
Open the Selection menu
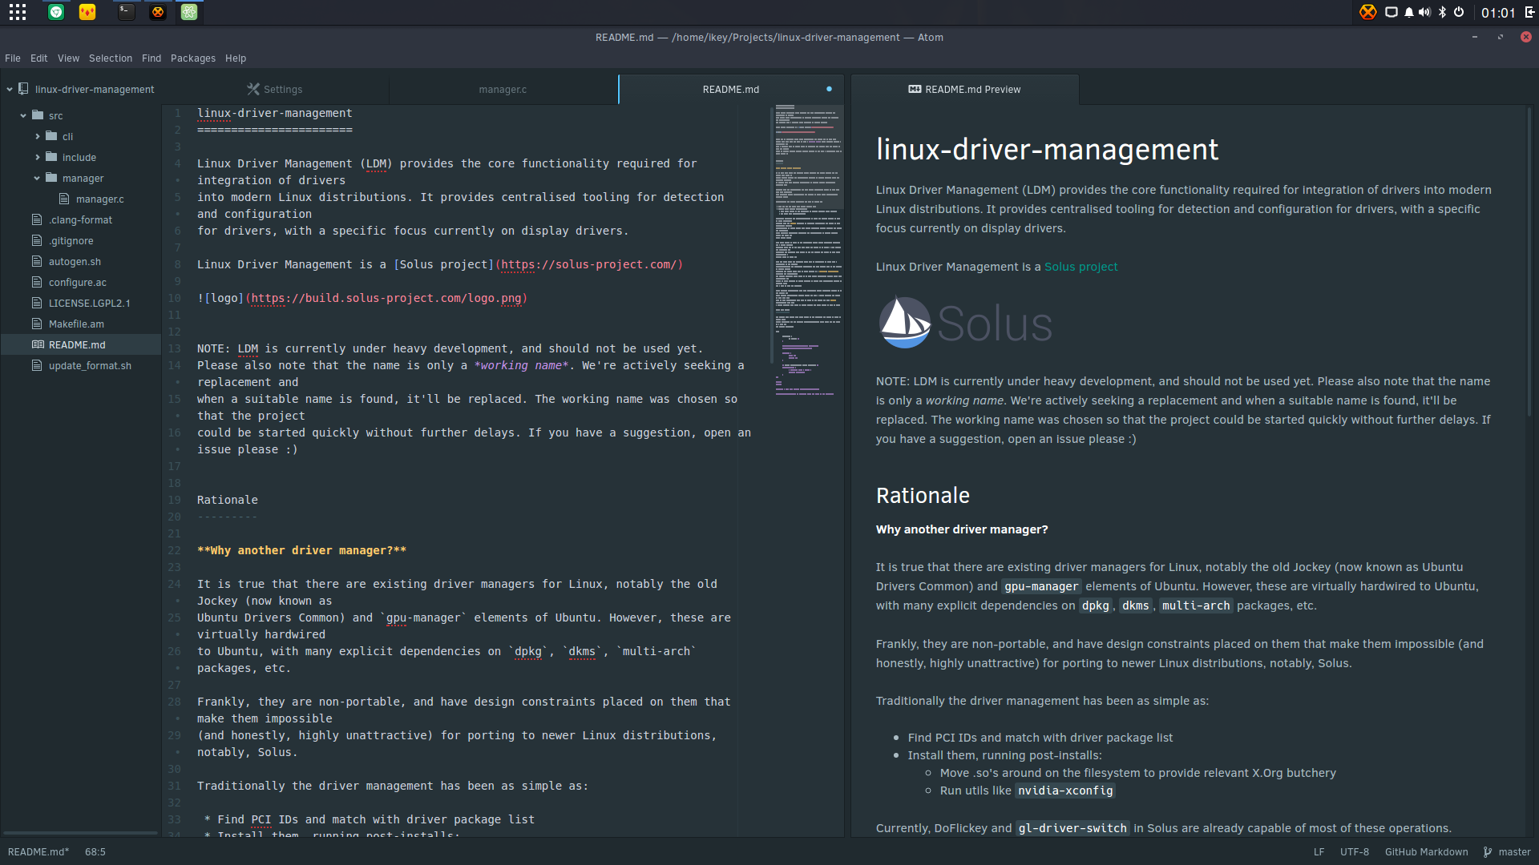click(111, 58)
